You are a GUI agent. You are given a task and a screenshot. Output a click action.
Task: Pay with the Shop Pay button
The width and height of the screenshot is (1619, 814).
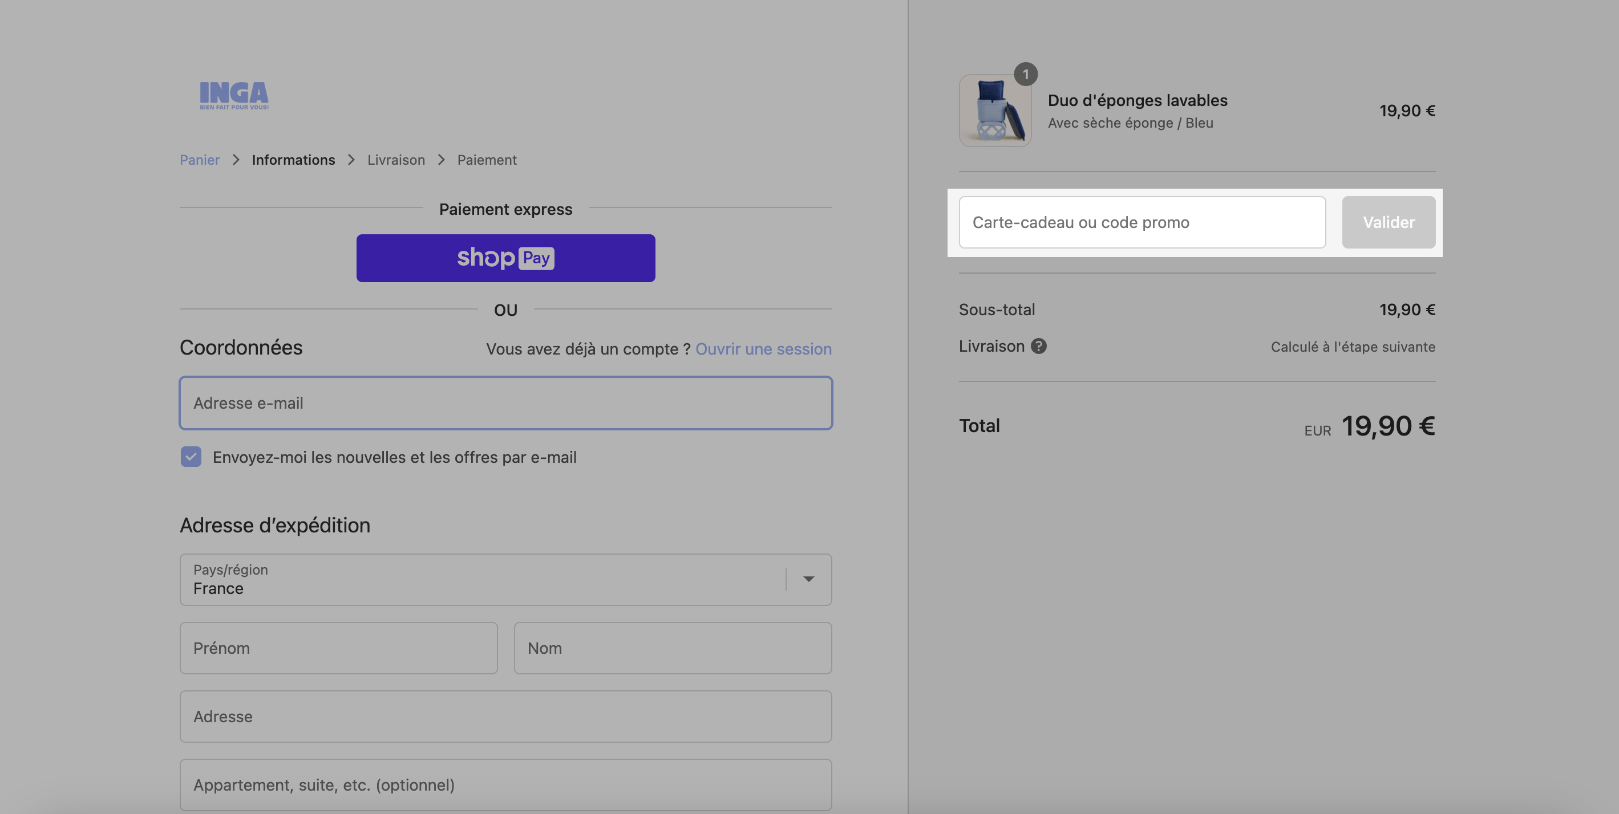click(505, 258)
